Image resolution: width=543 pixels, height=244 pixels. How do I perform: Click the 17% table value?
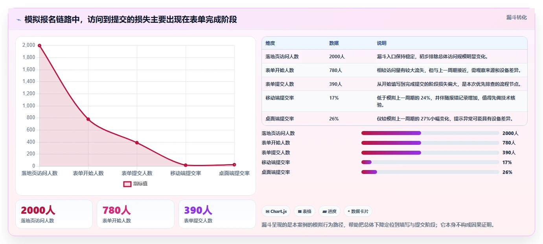pos(334,98)
